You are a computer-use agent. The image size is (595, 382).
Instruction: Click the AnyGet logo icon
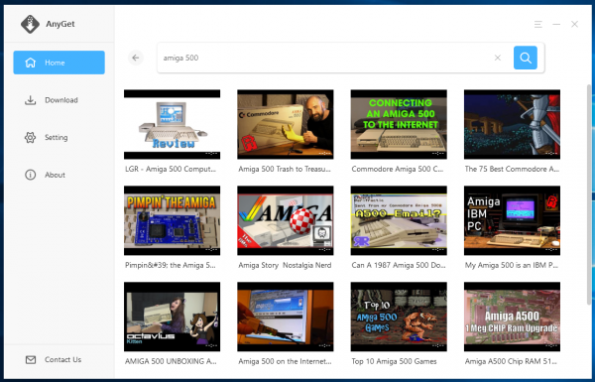tap(30, 24)
